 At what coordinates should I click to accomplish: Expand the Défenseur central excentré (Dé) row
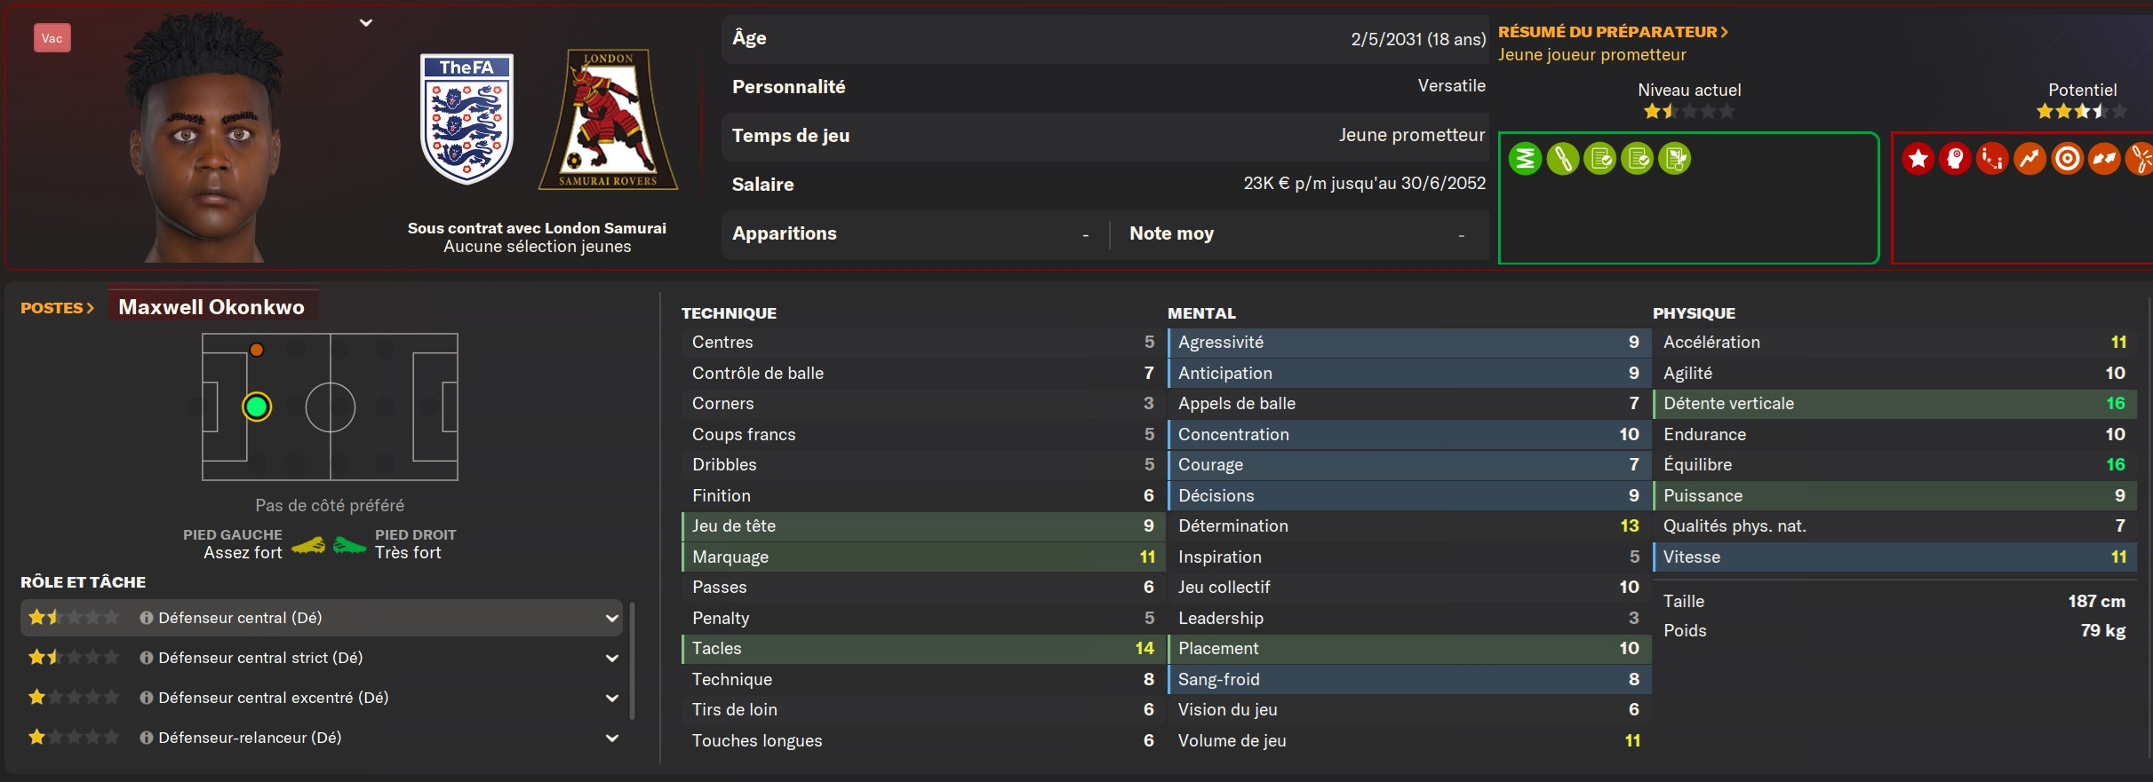[612, 698]
